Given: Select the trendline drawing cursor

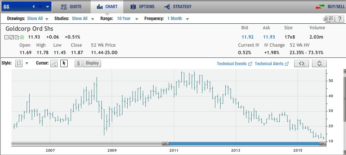Looking at the screenshot, I should coord(54,63).
